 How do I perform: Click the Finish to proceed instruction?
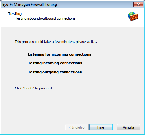click(34, 88)
